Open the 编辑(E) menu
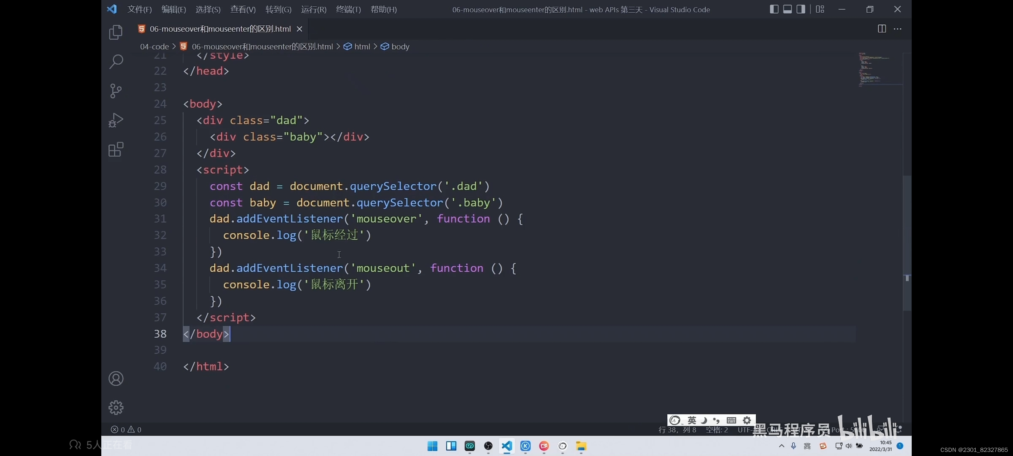1013x456 pixels. pyautogui.click(x=173, y=9)
